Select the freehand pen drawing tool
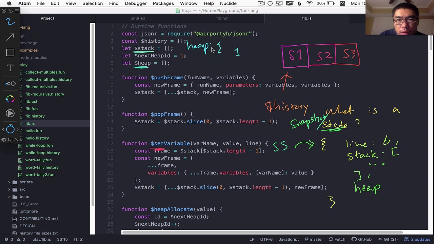The width and height of the screenshot is (434, 244). (10, 22)
